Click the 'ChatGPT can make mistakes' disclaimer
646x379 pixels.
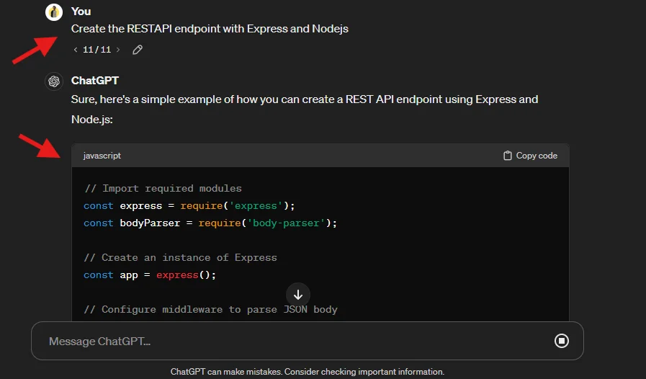point(308,372)
